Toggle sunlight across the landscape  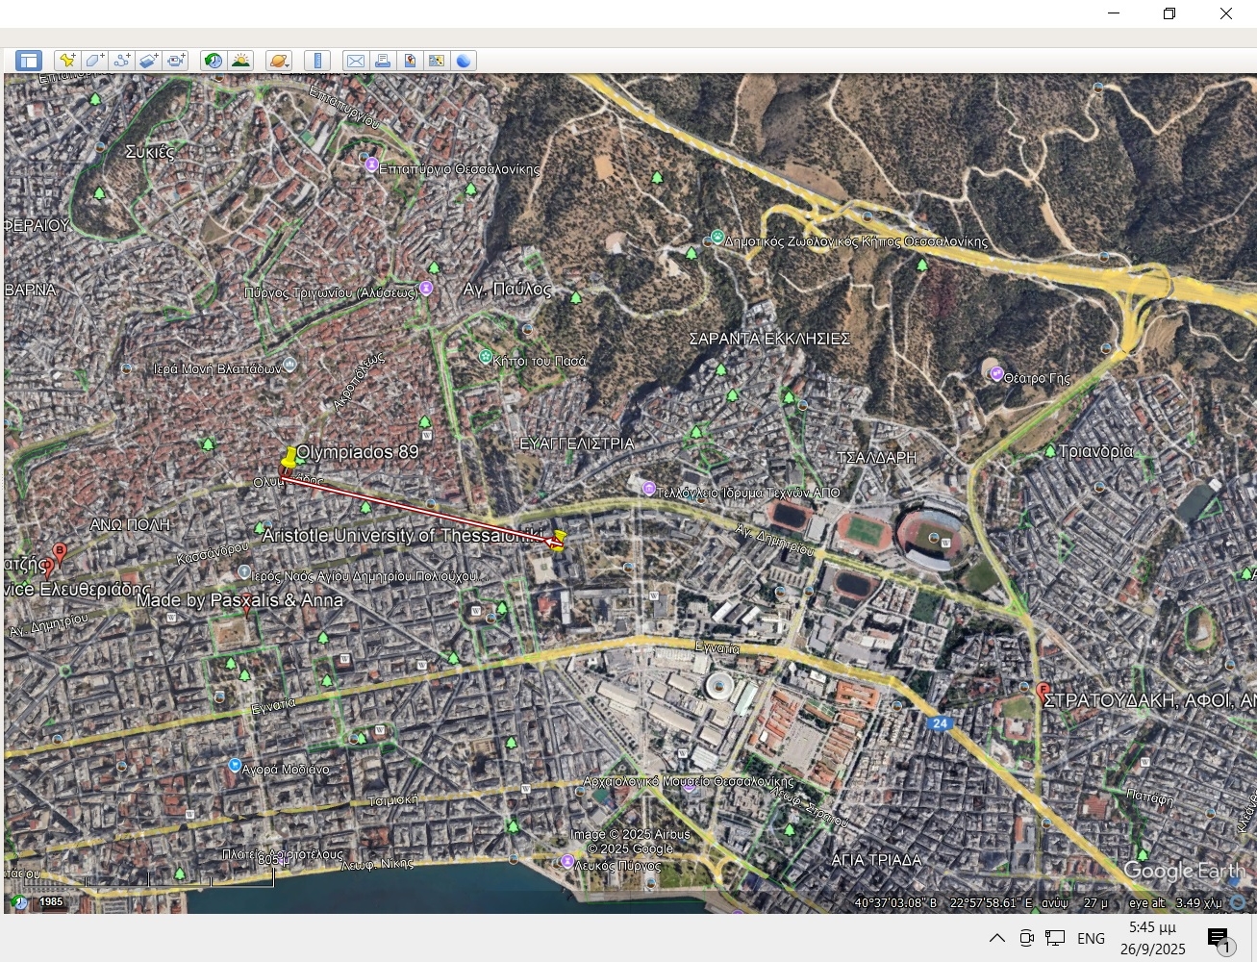(x=240, y=61)
